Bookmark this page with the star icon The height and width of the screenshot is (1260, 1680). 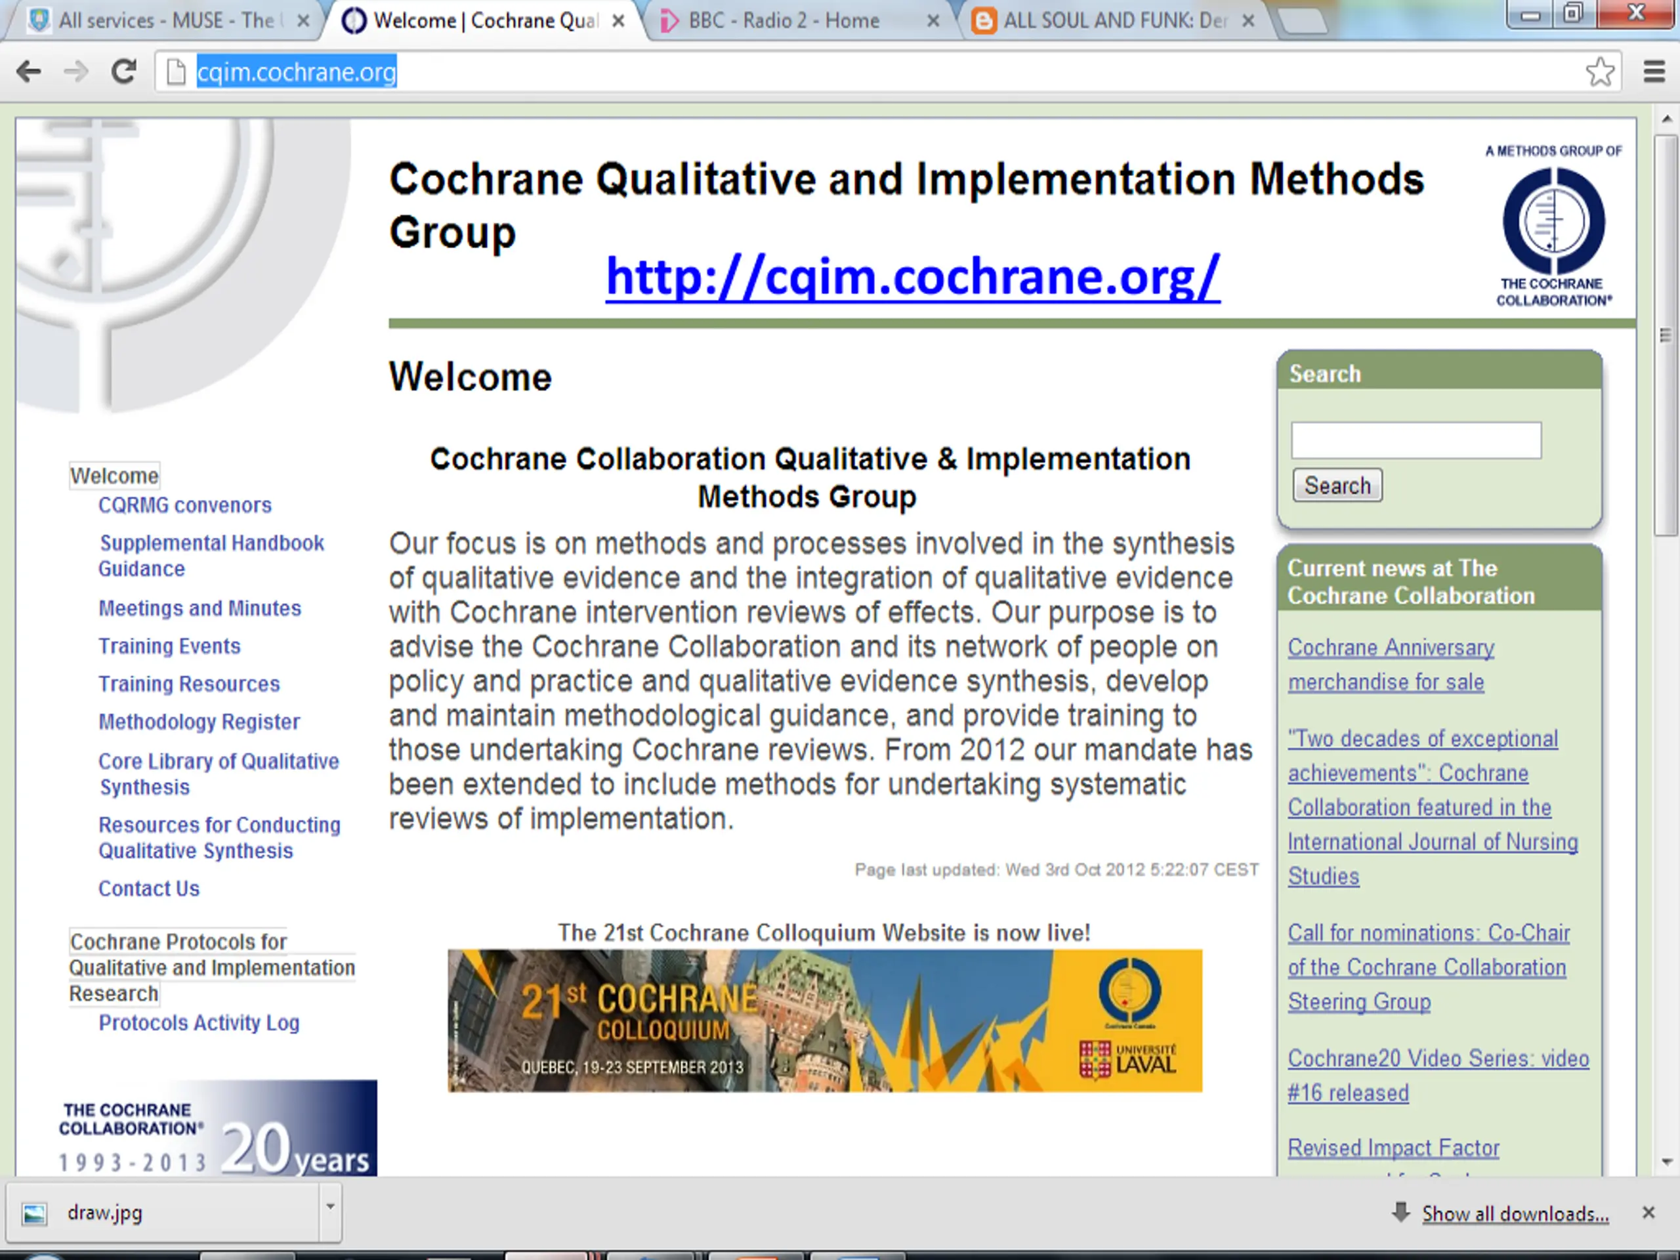click(1599, 72)
